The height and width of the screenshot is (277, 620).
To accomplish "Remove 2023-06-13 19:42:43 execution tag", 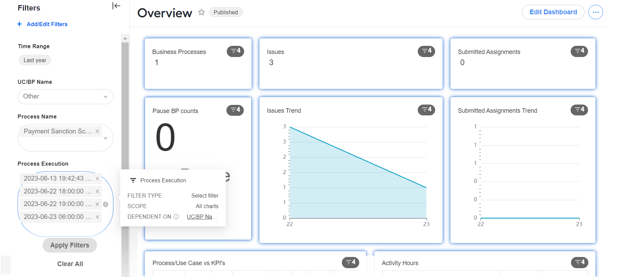I will [97, 179].
